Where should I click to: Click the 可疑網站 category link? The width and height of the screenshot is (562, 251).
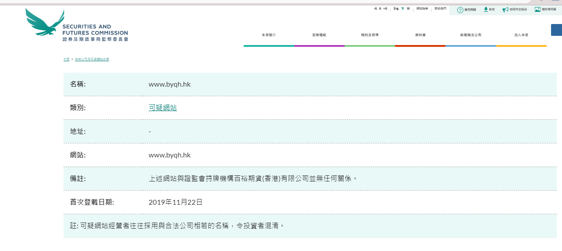163,108
